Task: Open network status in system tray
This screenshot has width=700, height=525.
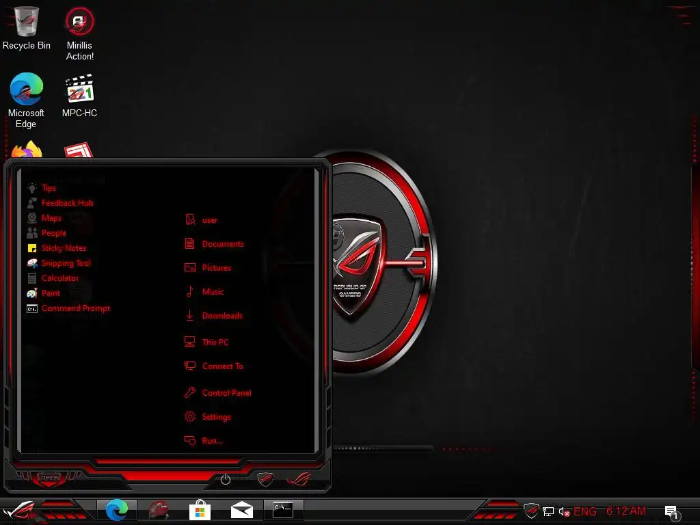Action: coord(548,511)
